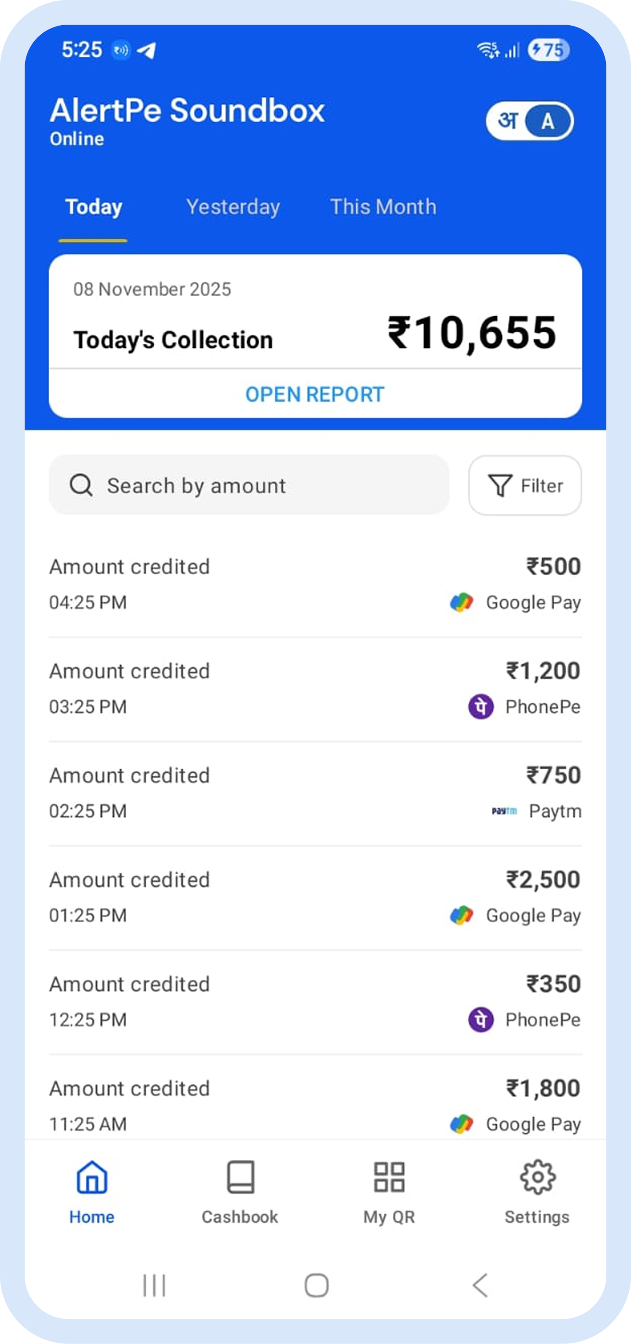Select the Today tab
Image resolution: width=631 pixels, height=1344 pixels.
pyautogui.click(x=94, y=207)
